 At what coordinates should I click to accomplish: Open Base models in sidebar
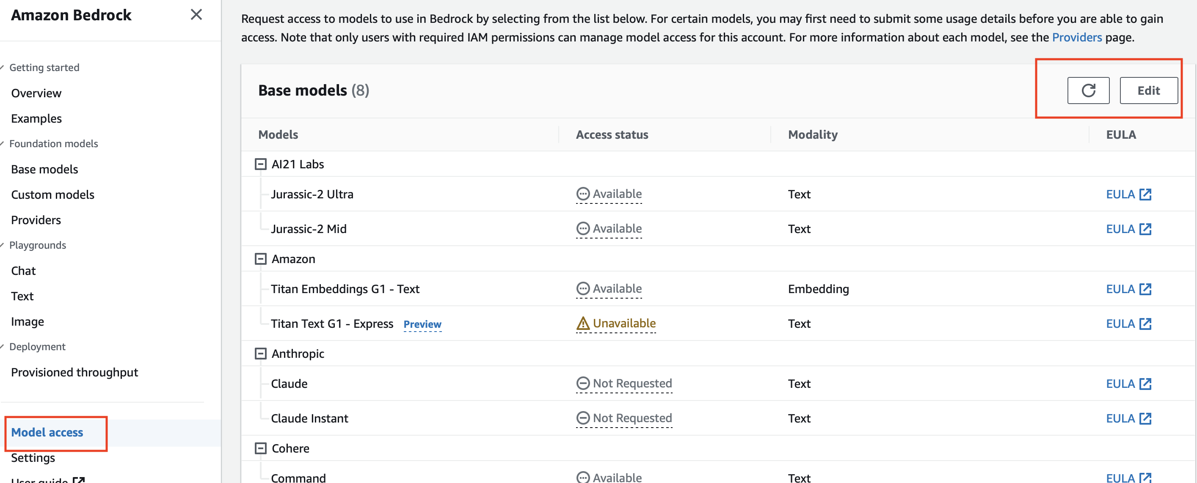coord(44,170)
